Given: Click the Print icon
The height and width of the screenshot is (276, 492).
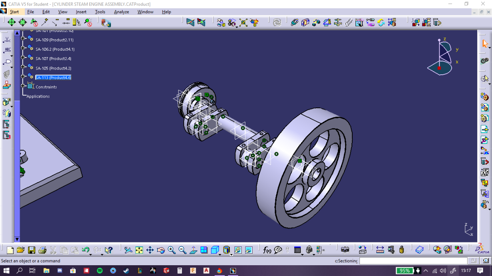Looking at the screenshot, I should pyautogui.click(x=42, y=250).
